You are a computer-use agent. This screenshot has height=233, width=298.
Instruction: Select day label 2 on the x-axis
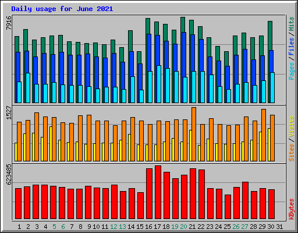28,227
